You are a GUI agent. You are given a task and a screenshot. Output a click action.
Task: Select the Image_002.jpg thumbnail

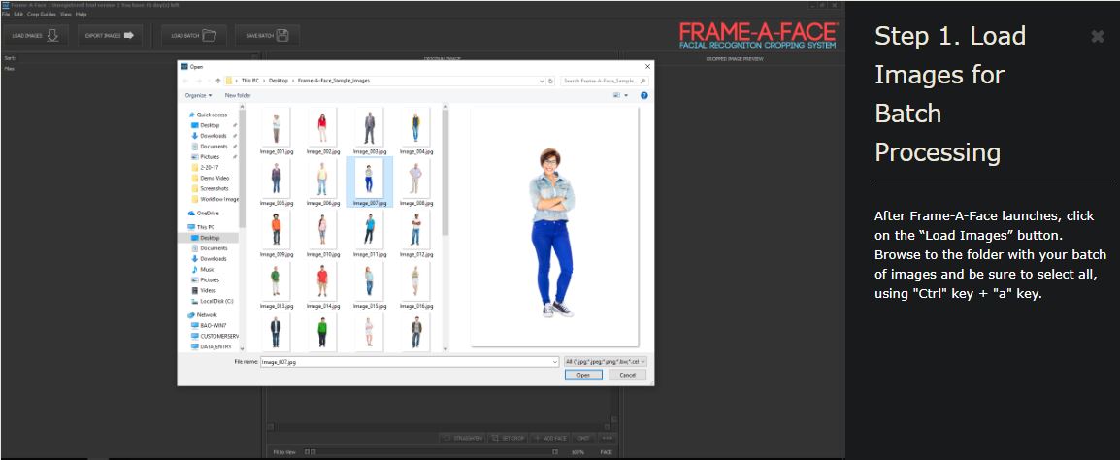point(322,131)
